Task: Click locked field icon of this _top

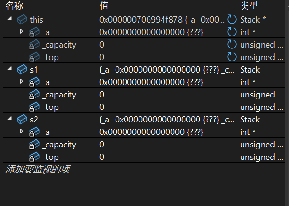Action: 35,57
